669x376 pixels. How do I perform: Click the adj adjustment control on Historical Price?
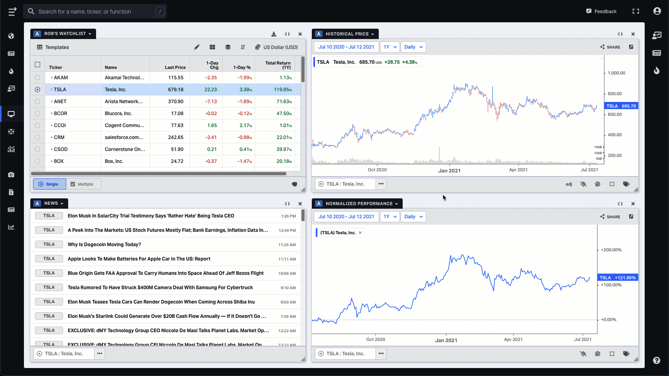[x=569, y=184]
